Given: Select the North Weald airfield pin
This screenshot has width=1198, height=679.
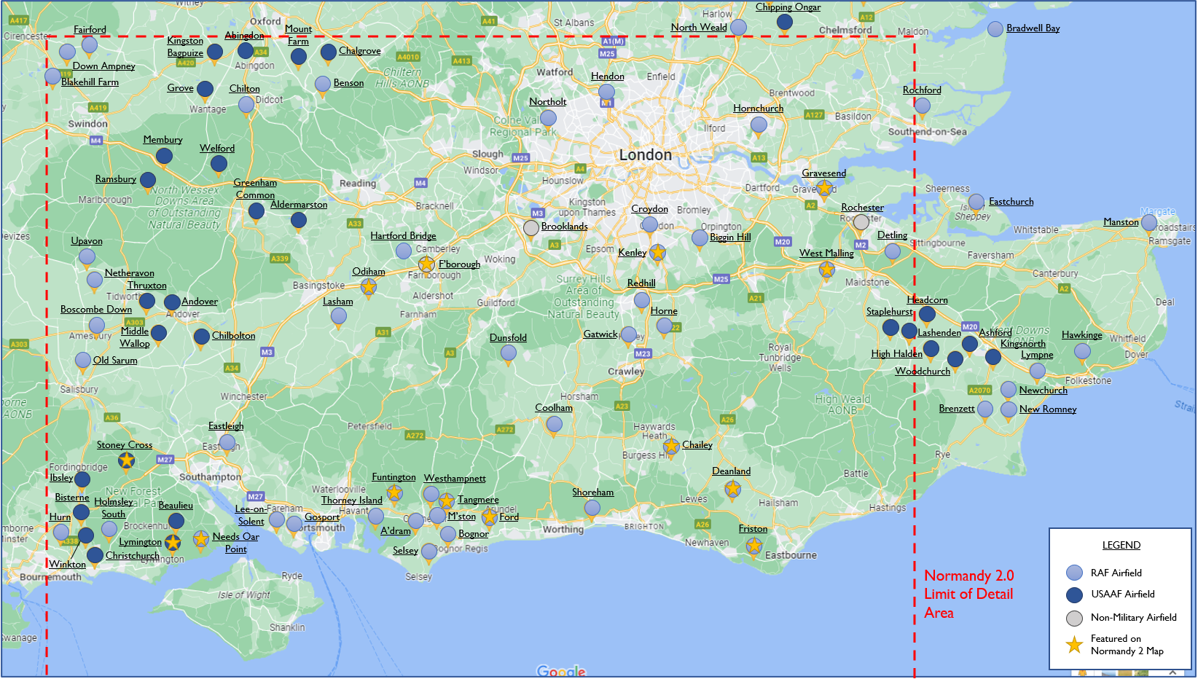Looking at the screenshot, I should pyautogui.click(x=738, y=27).
